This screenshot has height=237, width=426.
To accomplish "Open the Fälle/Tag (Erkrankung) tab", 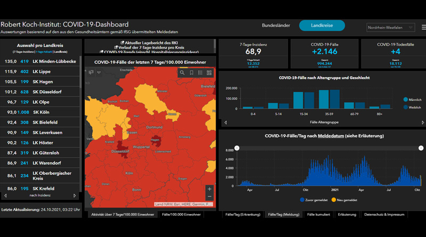I will 243,215.
